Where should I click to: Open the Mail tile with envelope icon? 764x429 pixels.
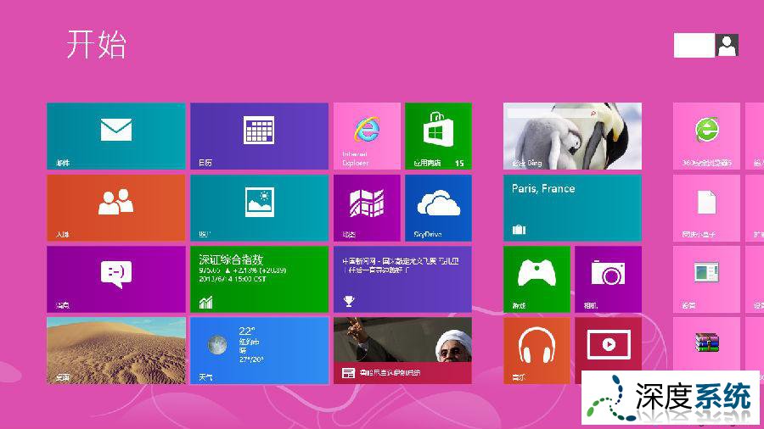click(x=116, y=136)
